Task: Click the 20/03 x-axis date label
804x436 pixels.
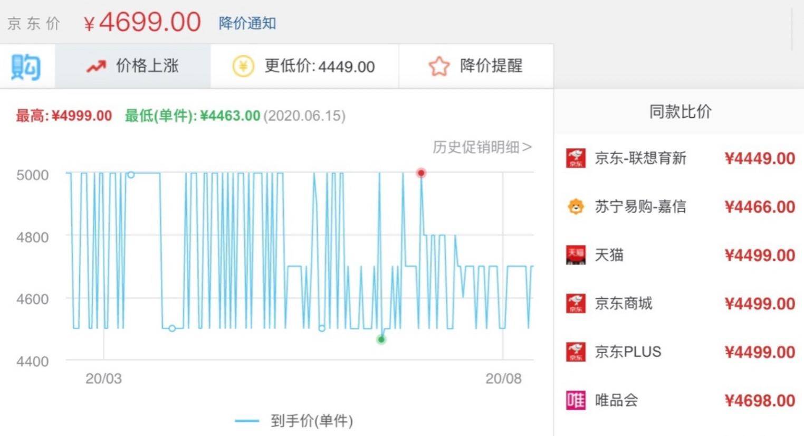Action: (103, 378)
